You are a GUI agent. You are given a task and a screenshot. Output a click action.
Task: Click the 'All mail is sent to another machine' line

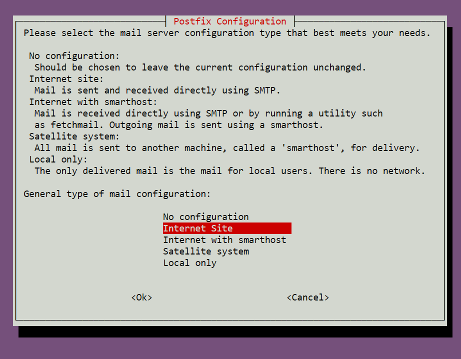[227, 148]
